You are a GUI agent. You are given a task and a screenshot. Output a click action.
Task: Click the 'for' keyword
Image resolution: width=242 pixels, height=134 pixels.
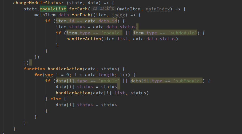pos(38,75)
